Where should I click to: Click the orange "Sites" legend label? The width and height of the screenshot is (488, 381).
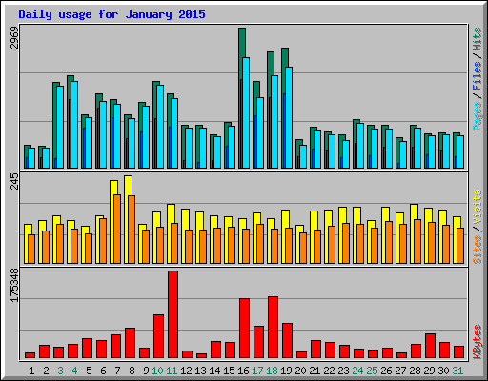[478, 250]
